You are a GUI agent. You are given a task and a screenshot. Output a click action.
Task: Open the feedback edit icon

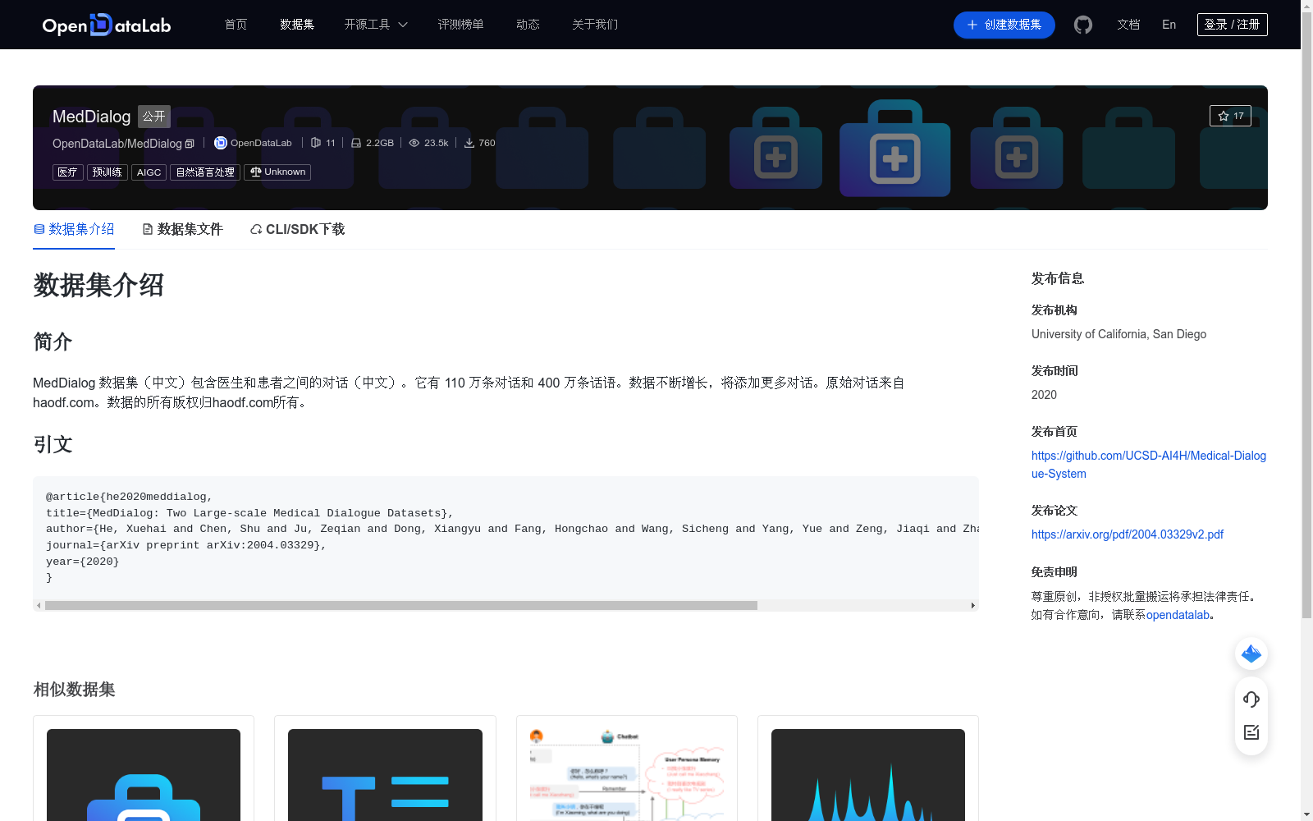[1251, 732]
